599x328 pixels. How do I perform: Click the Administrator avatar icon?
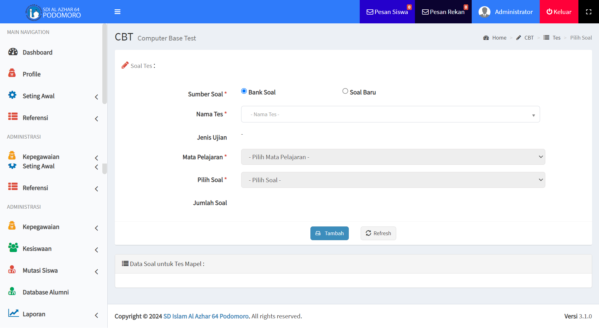pos(484,12)
